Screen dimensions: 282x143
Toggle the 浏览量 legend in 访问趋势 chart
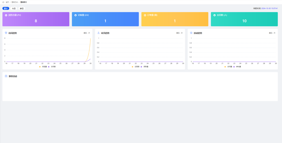43,67
